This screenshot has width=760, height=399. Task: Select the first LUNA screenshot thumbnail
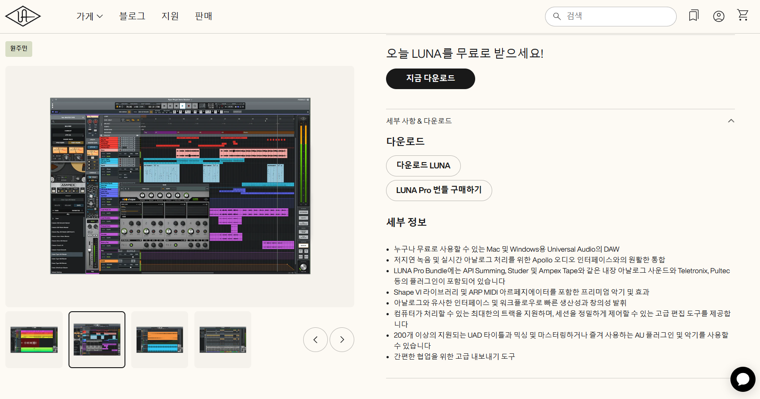34,339
